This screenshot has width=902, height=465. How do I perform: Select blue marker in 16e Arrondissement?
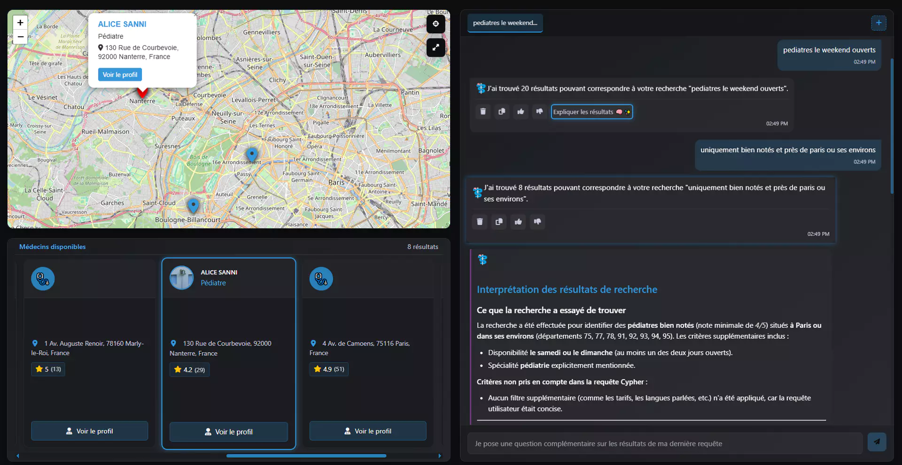coord(252,155)
